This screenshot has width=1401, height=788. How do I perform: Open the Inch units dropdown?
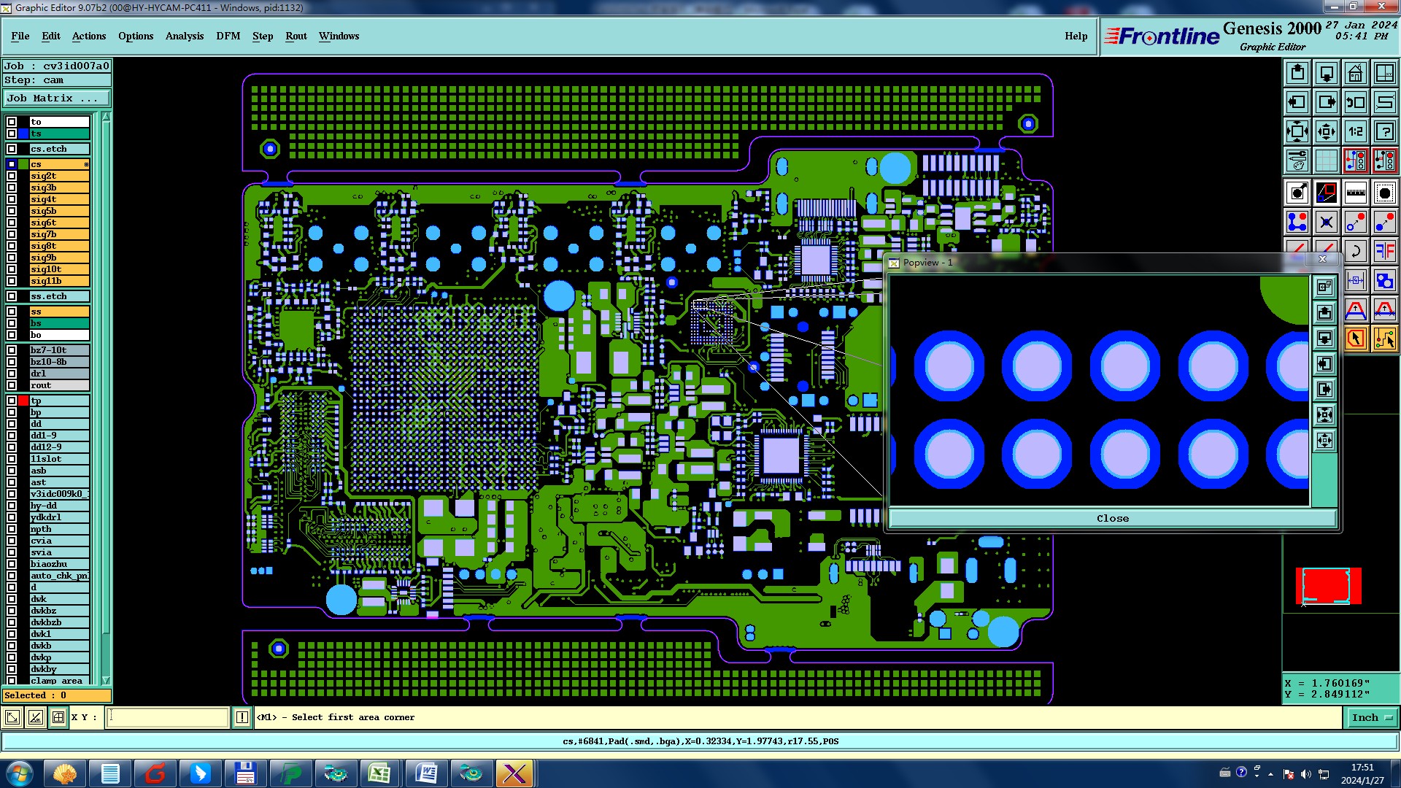[x=1372, y=717]
